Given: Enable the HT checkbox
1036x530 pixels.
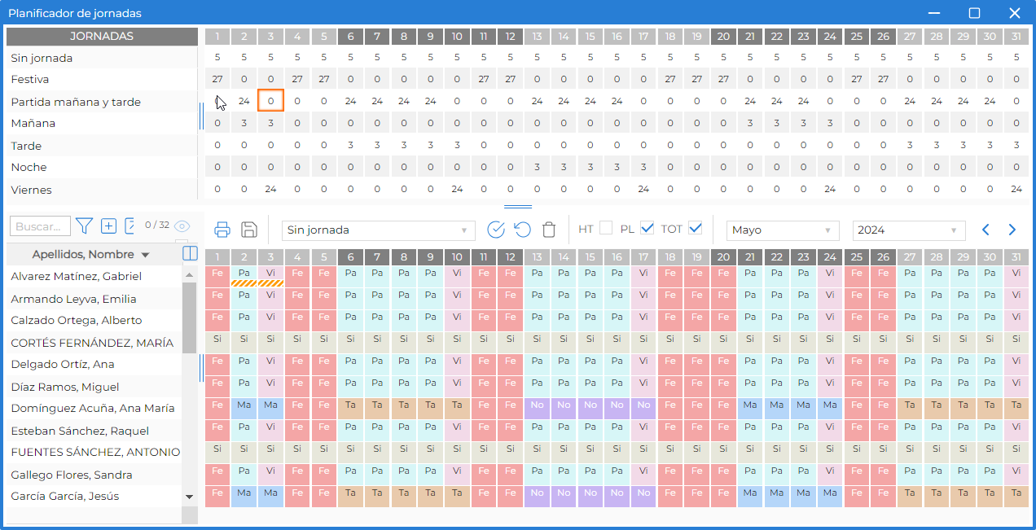Looking at the screenshot, I should click(606, 229).
